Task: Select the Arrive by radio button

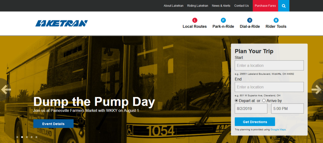Action: tap(264, 100)
